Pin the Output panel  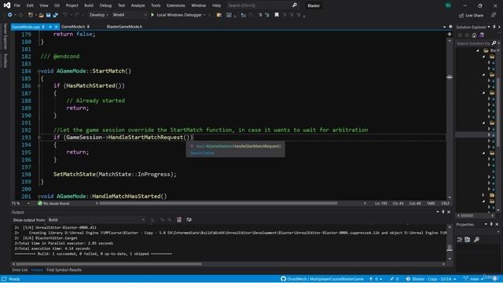click(443, 211)
